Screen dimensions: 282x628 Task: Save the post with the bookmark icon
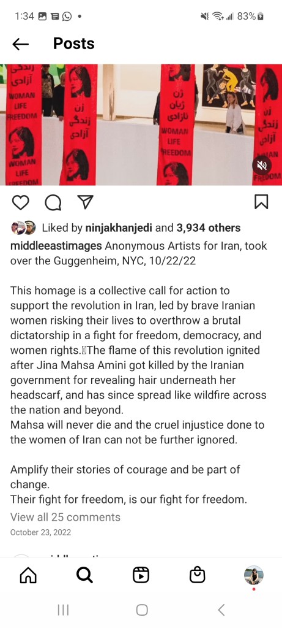click(x=261, y=202)
